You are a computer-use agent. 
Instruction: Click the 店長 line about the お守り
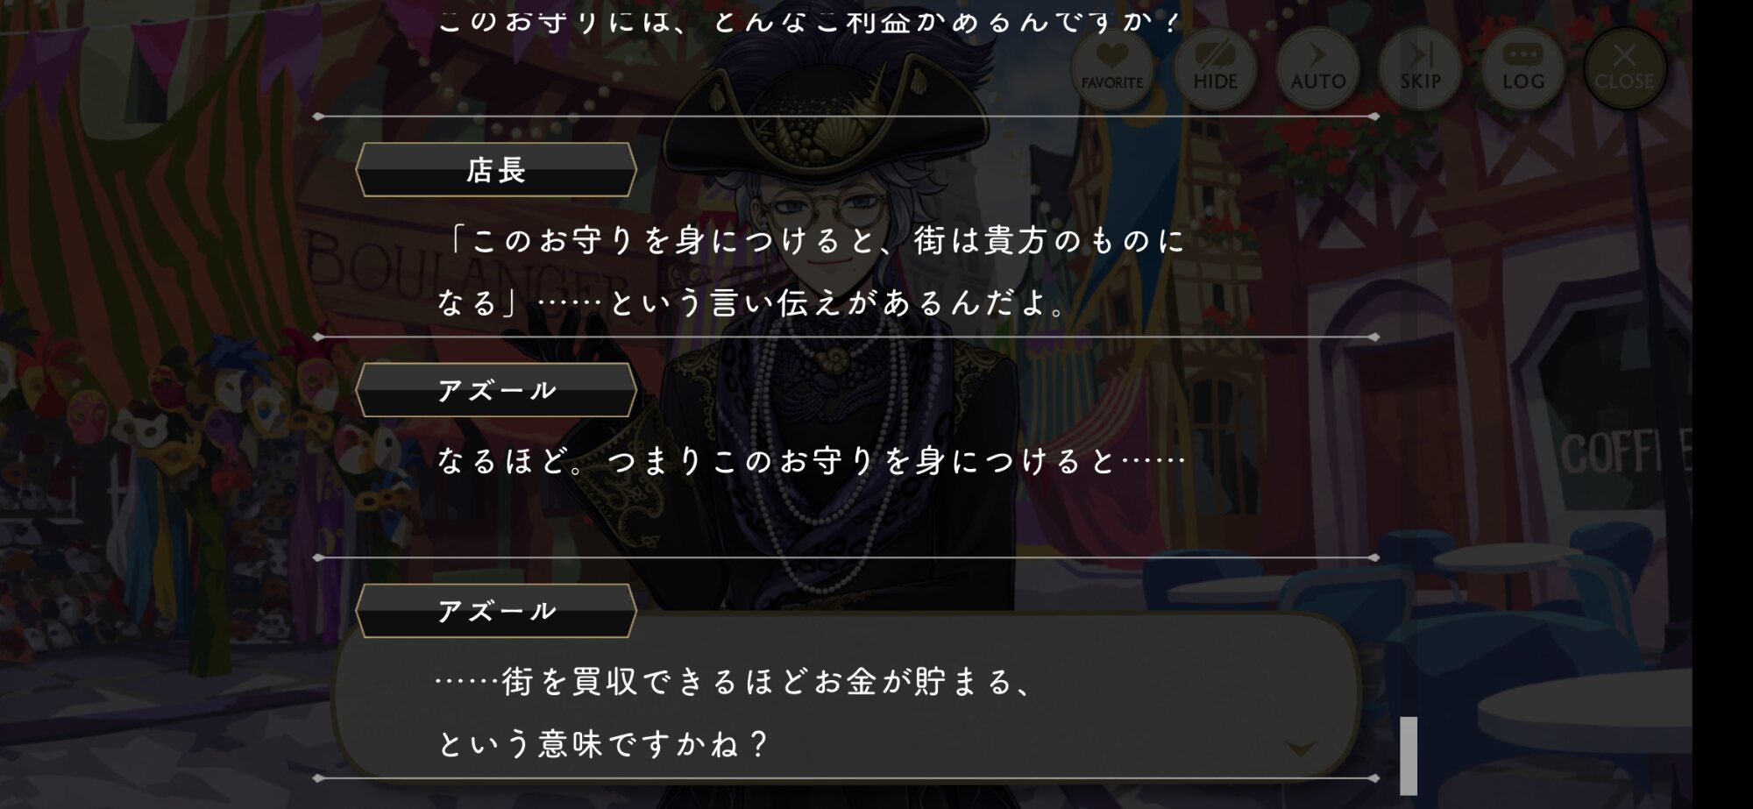click(x=811, y=271)
